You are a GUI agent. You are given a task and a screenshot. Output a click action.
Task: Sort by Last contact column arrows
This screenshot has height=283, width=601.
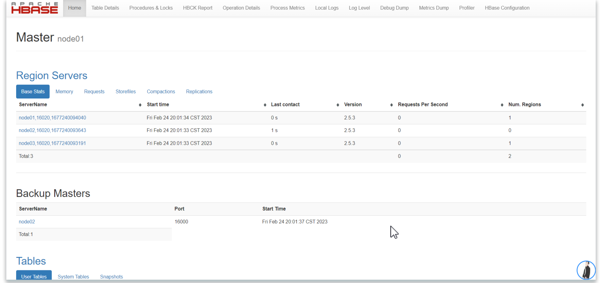pyautogui.click(x=338, y=105)
